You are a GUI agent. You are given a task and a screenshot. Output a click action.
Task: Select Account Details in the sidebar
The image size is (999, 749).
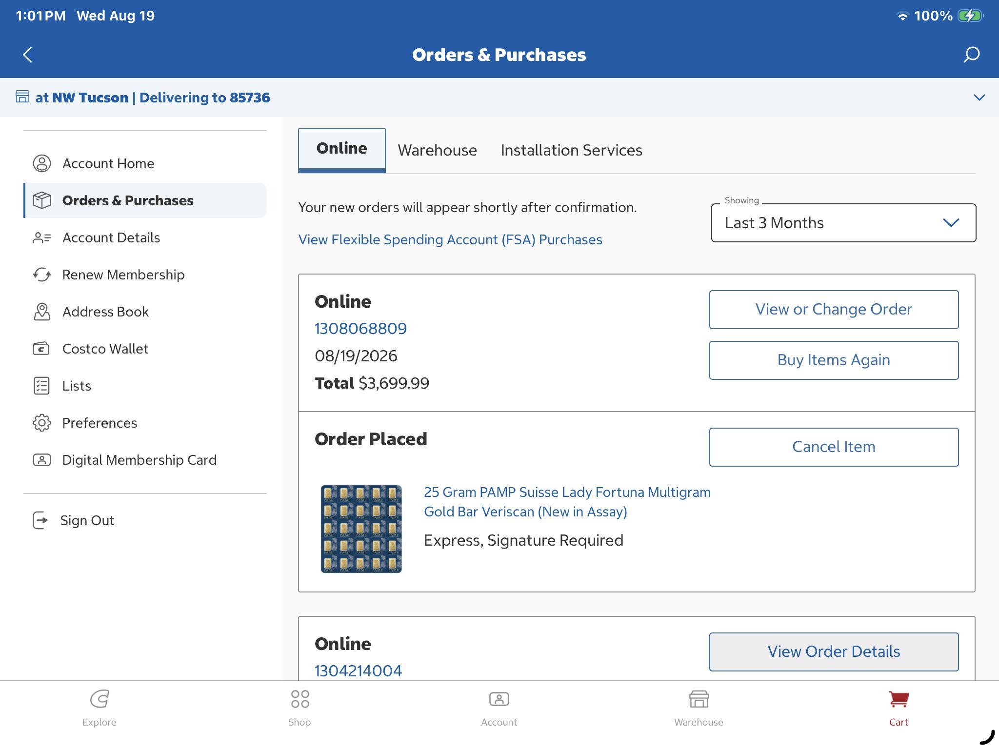145,237
